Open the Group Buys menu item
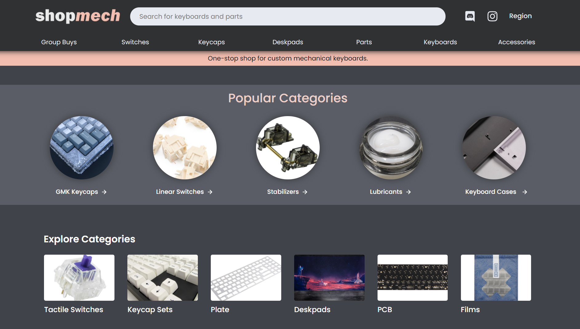 (59, 42)
